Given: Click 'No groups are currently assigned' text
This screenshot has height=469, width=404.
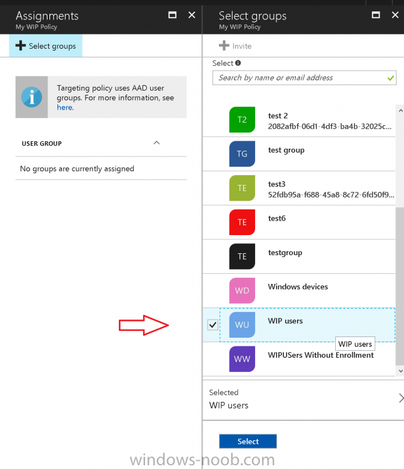Looking at the screenshot, I should click(77, 169).
